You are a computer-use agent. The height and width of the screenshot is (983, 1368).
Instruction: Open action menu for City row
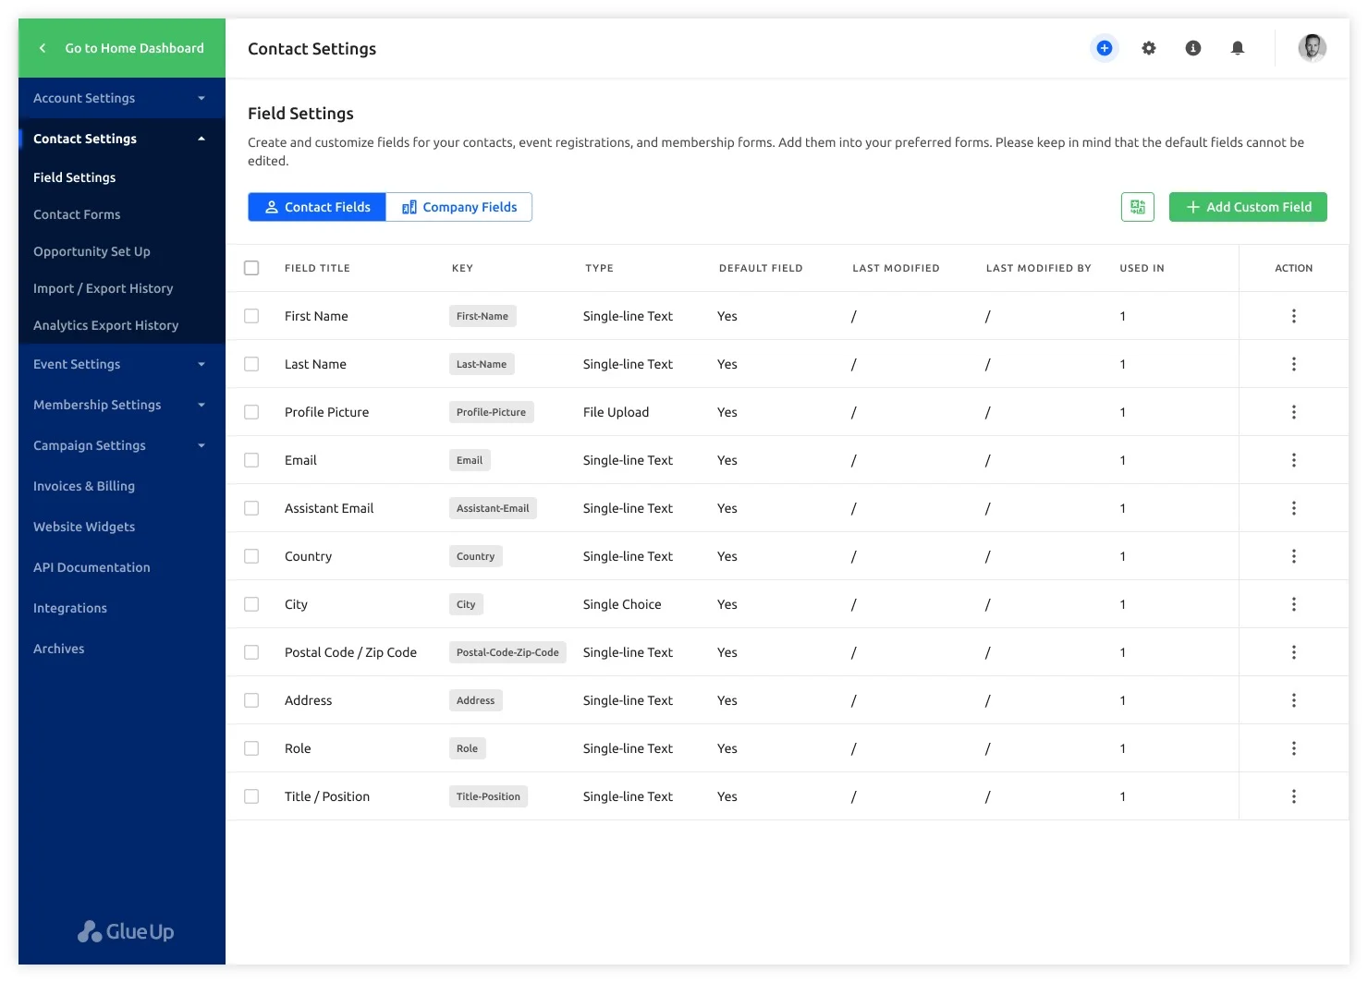[1294, 604]
